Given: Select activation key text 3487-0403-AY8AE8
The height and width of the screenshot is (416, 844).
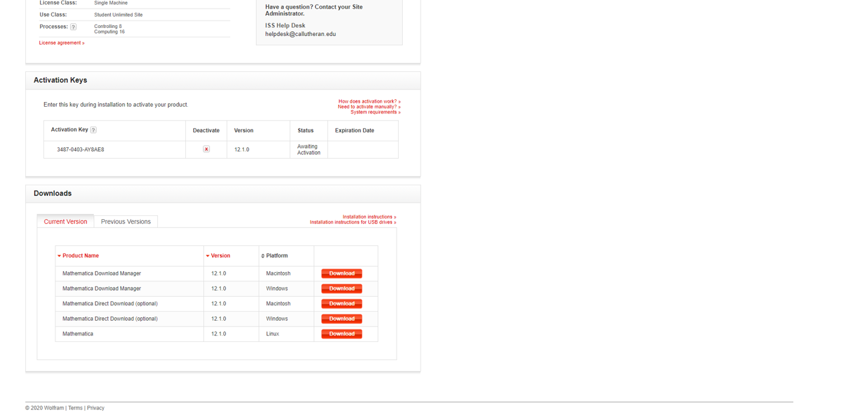Looking at the screenshot, I should [81, 150].
